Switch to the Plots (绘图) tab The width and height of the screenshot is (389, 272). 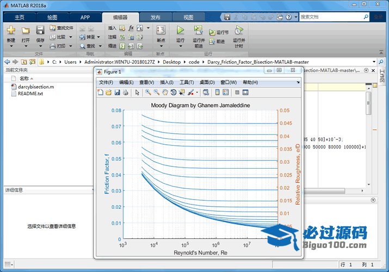tap(52, 17)
